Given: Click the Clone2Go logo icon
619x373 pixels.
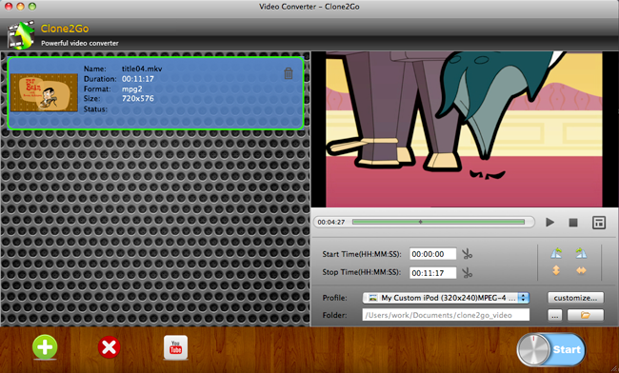Looking at the screenshot, I should click(x=21, y=34).
